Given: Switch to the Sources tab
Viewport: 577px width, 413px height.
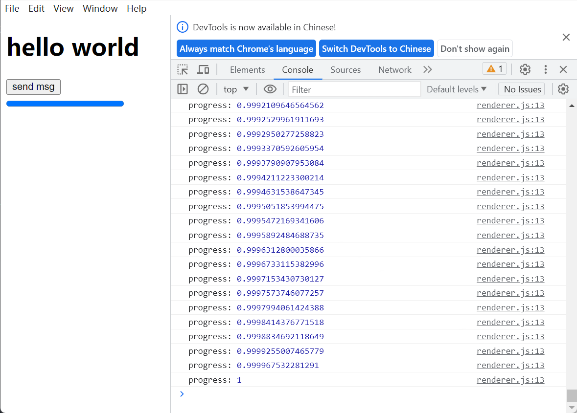Looking at the screenshot, I should (x=346, y=70).
